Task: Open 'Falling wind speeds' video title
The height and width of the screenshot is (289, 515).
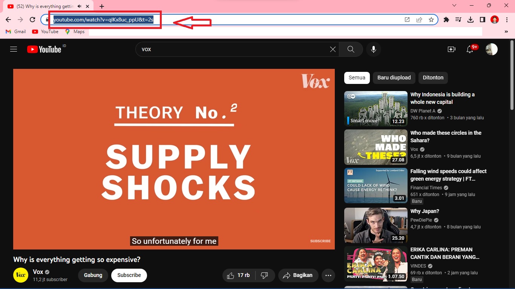Action: coord(449,175)
